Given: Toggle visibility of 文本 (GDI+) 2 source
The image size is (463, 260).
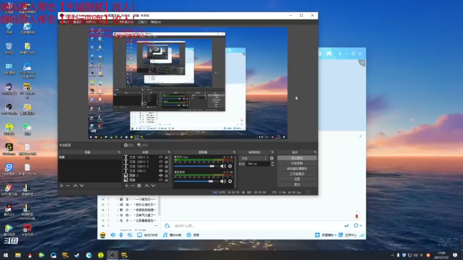Looking at the screenshot, I should point(161,166).
